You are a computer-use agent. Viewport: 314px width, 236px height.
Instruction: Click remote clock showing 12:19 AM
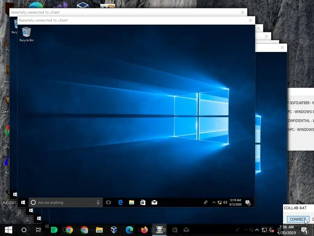pos(235,202)
